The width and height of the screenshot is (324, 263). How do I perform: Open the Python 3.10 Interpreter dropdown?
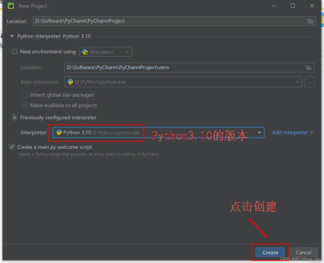(x=158, y=133)
